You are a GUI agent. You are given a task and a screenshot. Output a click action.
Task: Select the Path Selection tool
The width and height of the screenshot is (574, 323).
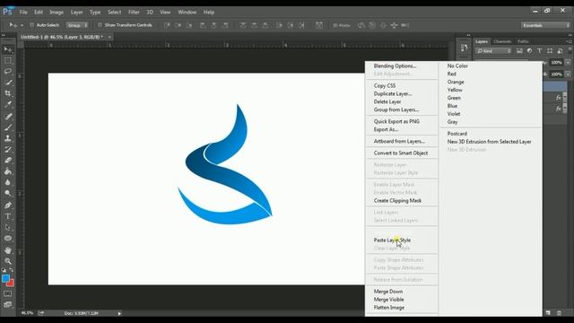coord(8,227)
